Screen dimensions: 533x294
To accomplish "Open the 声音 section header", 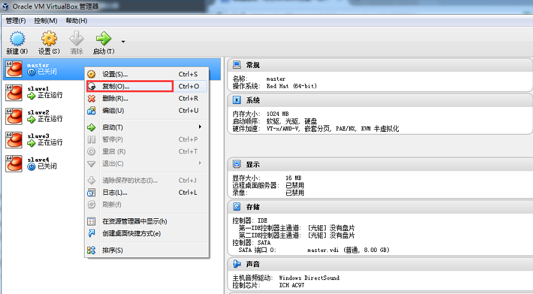I will pyautogui.click(x=380, y=264).
